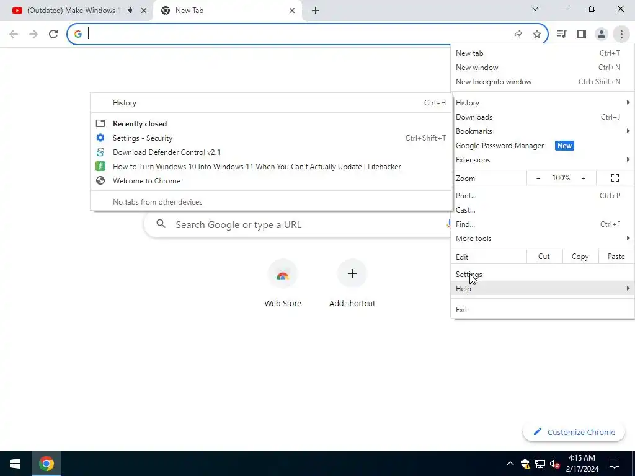The width and height of the screenshot is (635, 476).
Task: Show hidden system tray icons
Action: click(x=510, y=464)
